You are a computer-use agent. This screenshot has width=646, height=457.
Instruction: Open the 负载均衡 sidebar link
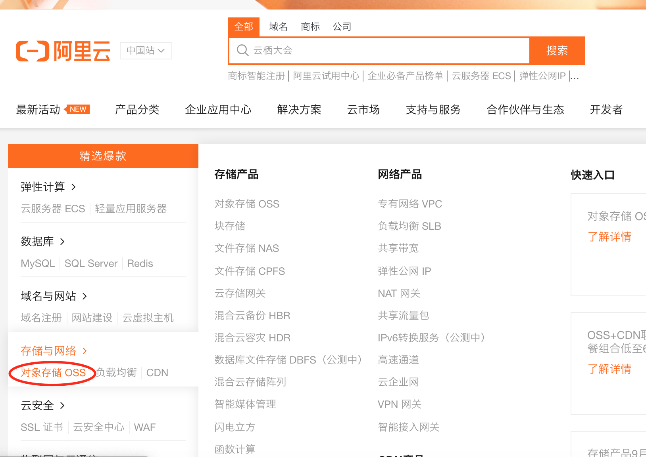coord(116,373)
